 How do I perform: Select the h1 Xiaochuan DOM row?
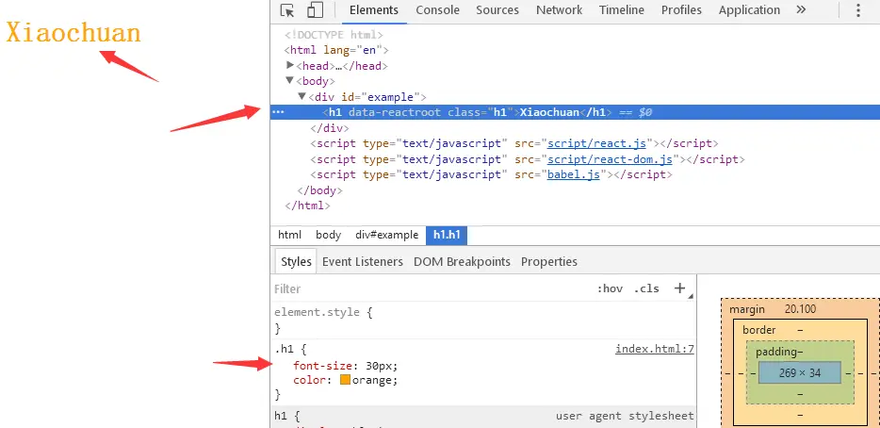(x=575, y=112)
